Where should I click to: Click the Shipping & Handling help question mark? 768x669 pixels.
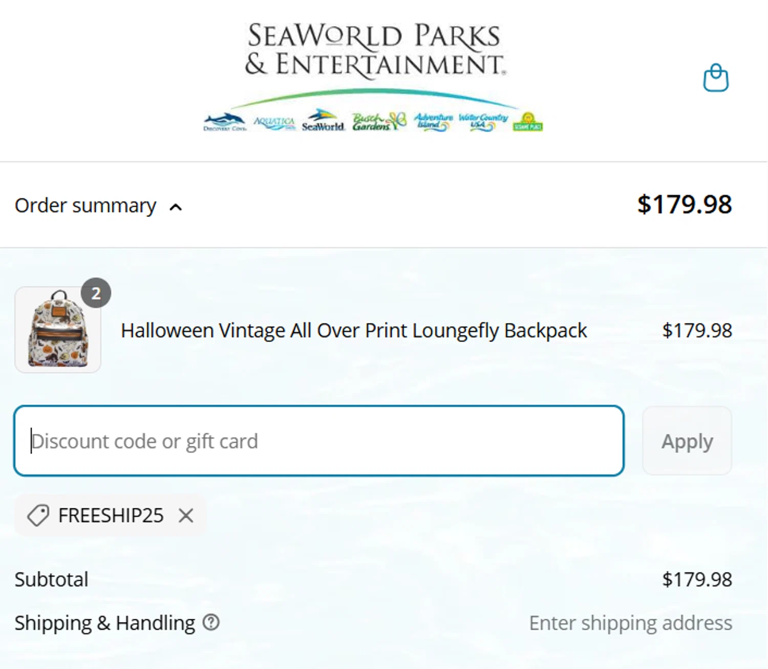point(211,622)
